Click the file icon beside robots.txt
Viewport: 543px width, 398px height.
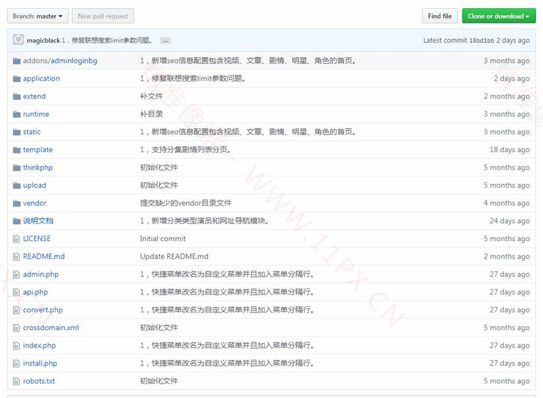[16, 382]
